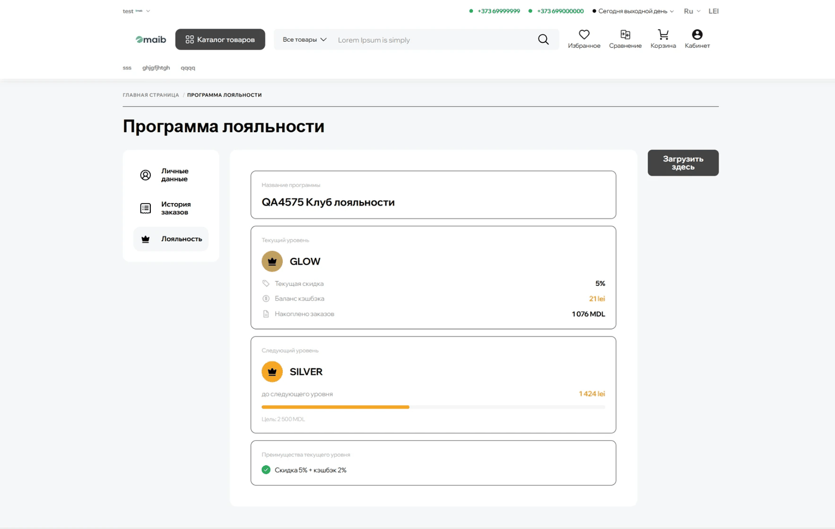The height and width of the screenshot is (529, 835).
Task: Select the LEI currency option
Action: tap(713, 11)
